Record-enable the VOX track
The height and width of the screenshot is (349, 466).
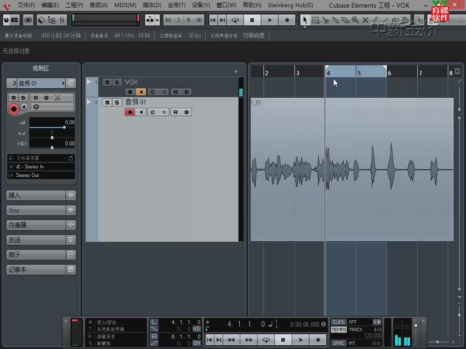130,92
